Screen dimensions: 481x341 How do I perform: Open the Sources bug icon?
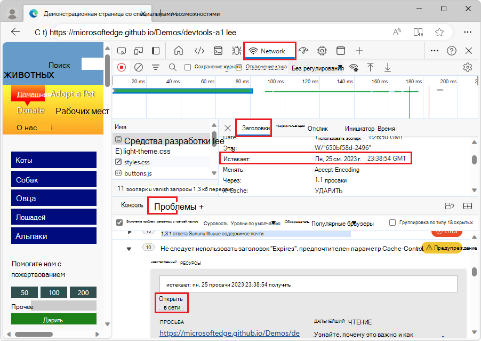tap(237, 51)
